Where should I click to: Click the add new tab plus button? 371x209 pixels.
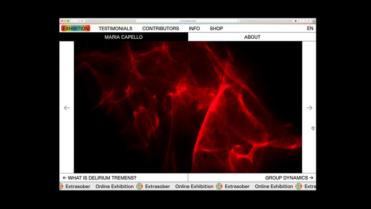click(x=314, y=21)
